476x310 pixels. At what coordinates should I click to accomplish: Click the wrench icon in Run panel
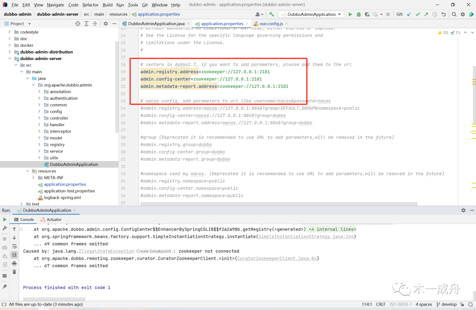coord(4,228)
